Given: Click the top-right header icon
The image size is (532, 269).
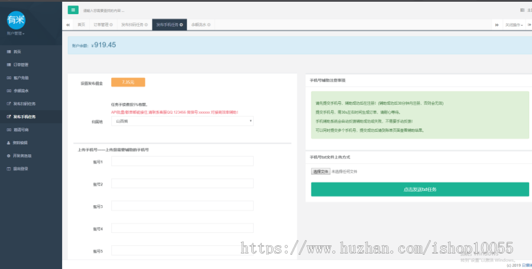Looking at the screenshot, I should (x=522, y=10).
